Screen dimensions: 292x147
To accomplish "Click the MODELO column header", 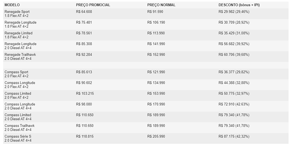I will click(x=12, y=5).
